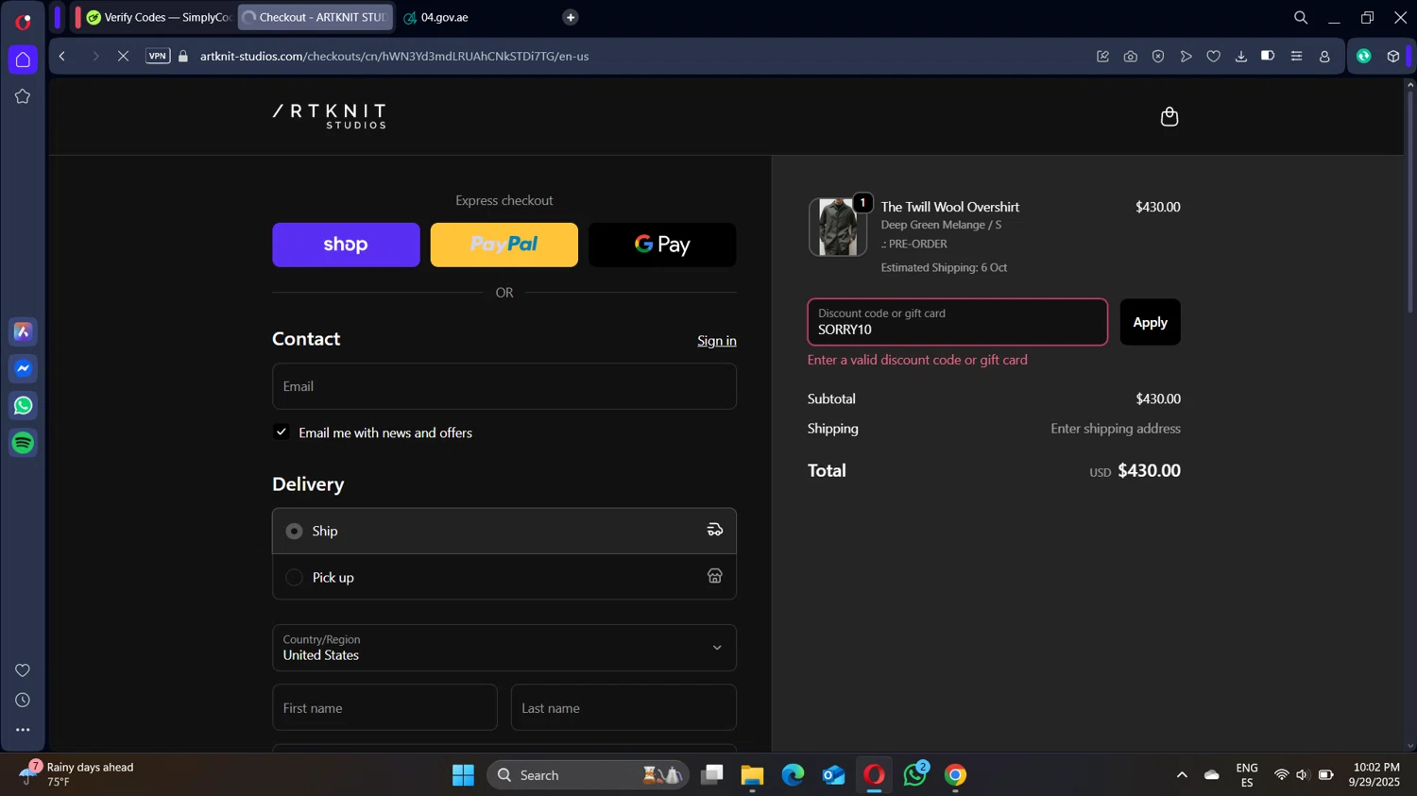Open the shopping bag cart icon
This screenshot has height=796, width=1417.
1169,117
